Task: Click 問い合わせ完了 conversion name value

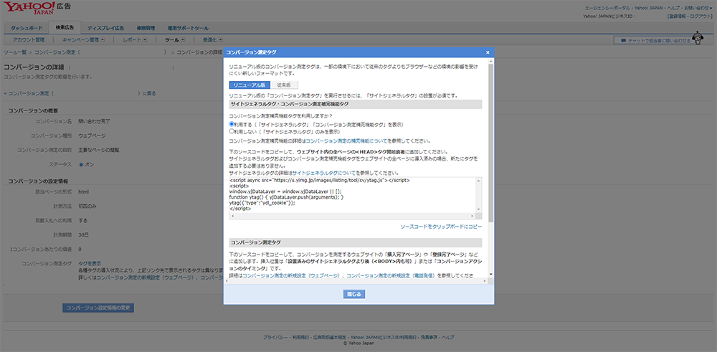Action: [x=94, y=121]
